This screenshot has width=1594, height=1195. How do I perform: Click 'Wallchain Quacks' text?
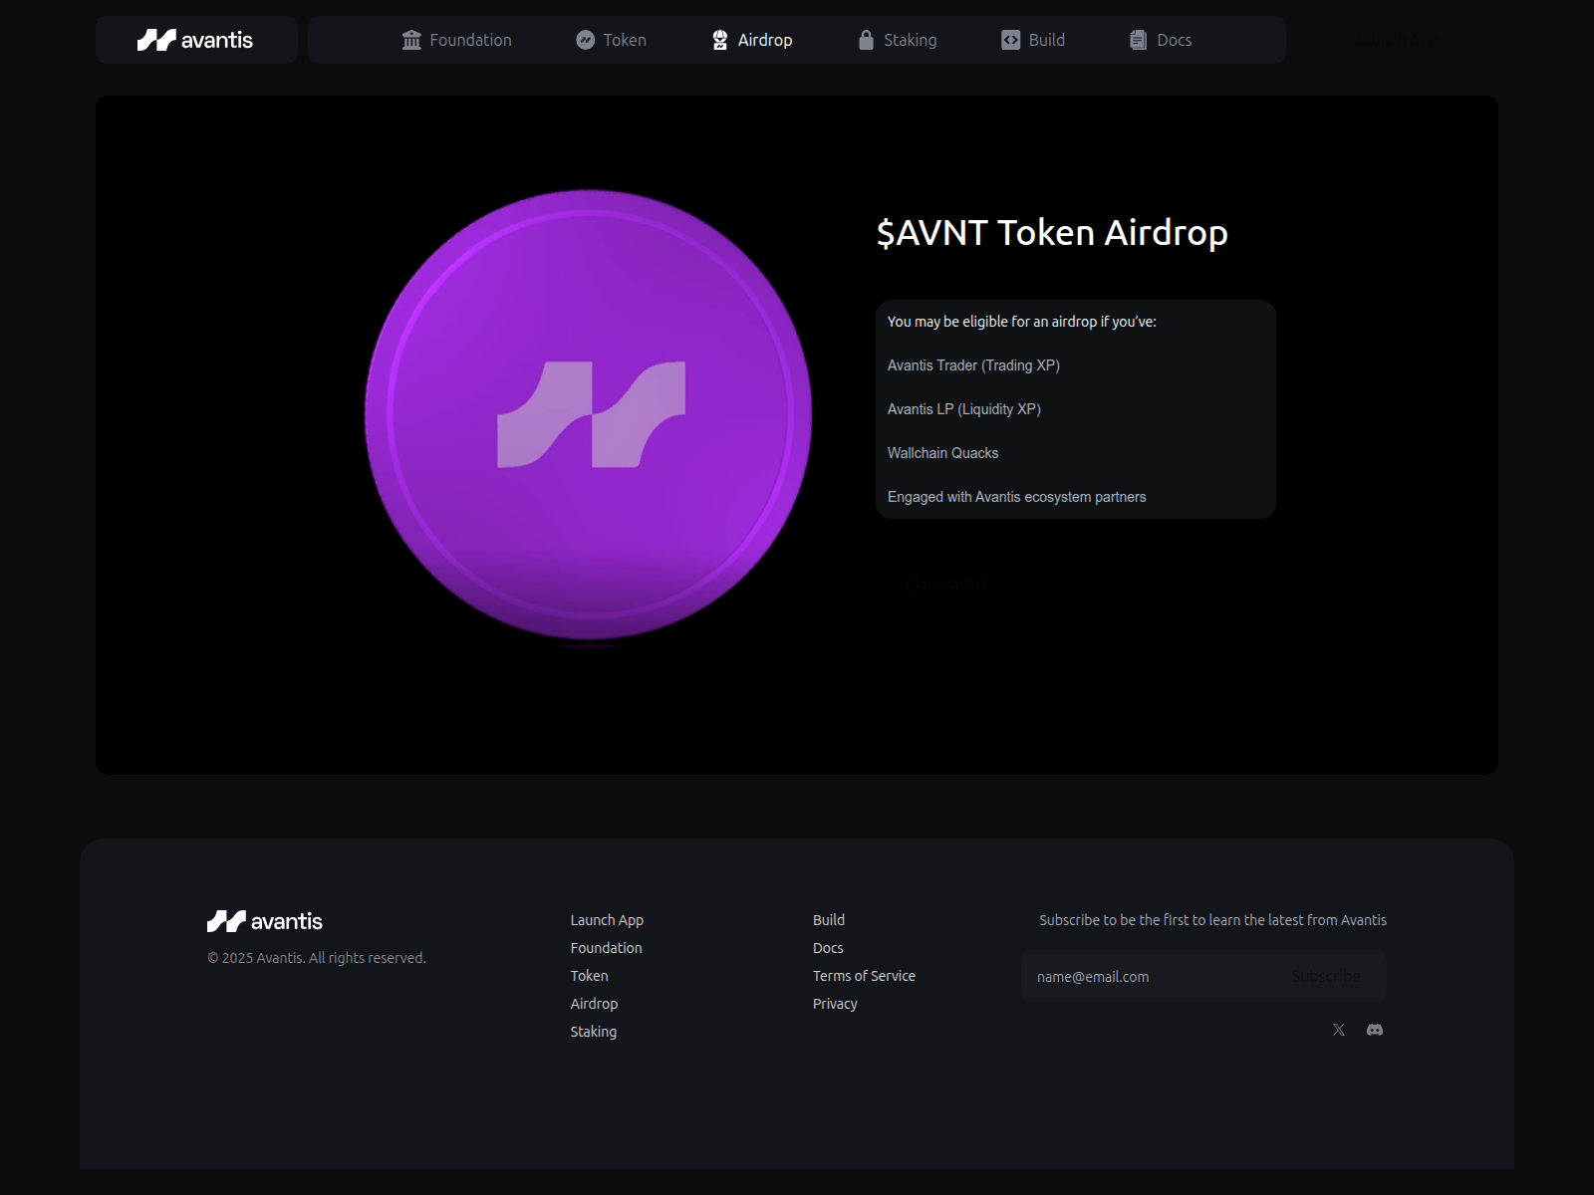click(942, 453)
